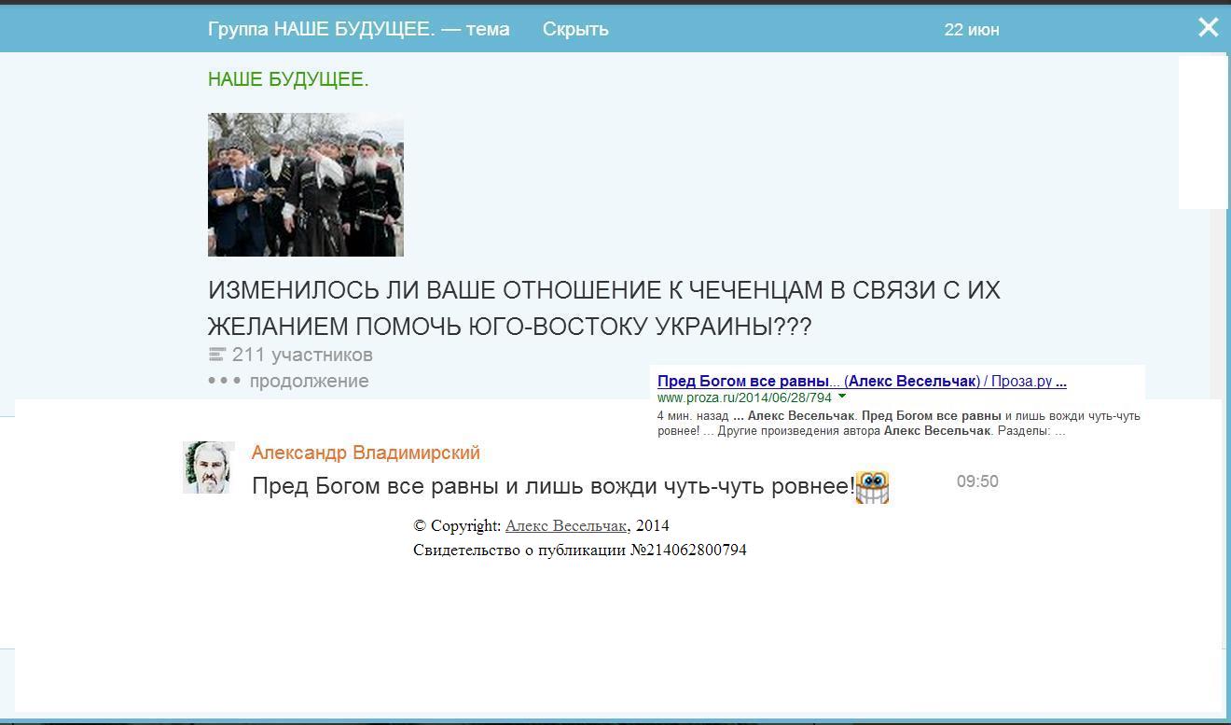This screenshot has height=725, width=1231.
Task: Open the НАШЕ БУДУЩЕЕ group link
Action: point(288,79)
